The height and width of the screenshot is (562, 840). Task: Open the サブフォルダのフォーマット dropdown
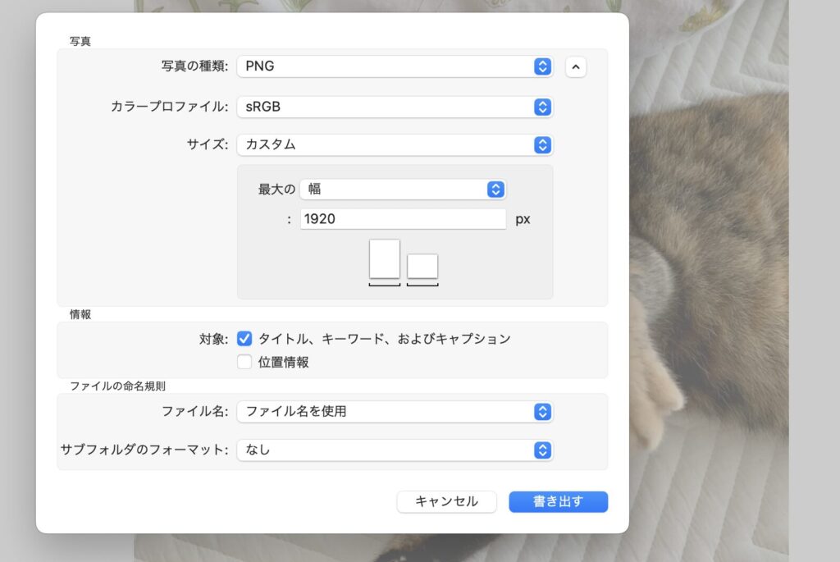click(x=395, y=450)
